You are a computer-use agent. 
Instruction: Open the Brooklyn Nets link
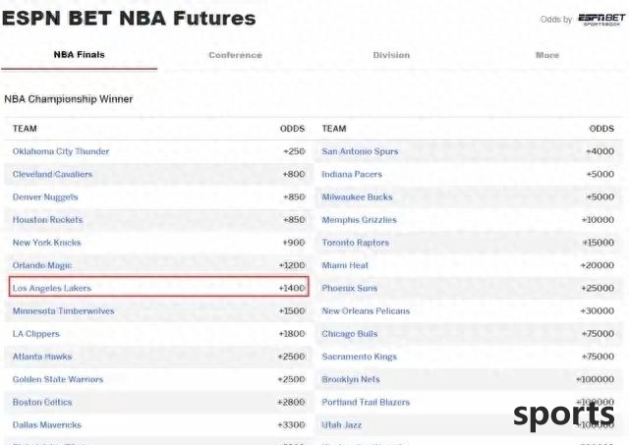pyautogui.click(x=351, y=379)
